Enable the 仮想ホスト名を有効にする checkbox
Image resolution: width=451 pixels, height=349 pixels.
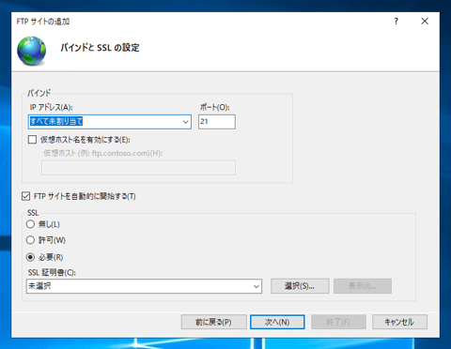32,140
